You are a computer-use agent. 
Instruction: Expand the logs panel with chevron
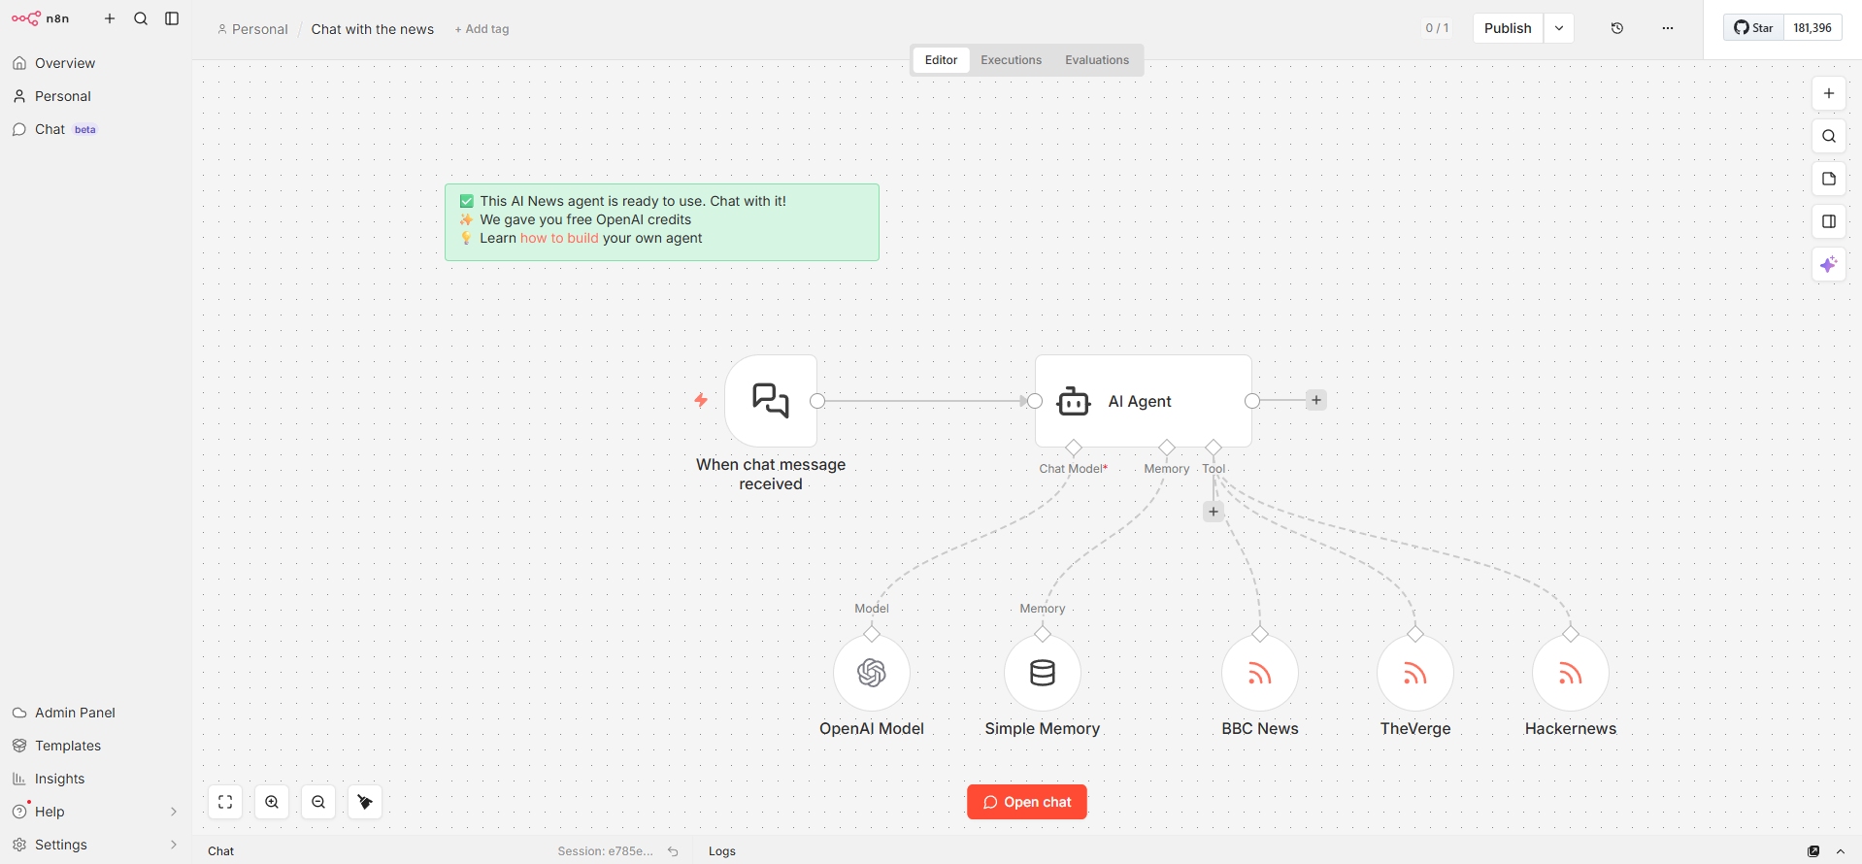pos(1840,851)
